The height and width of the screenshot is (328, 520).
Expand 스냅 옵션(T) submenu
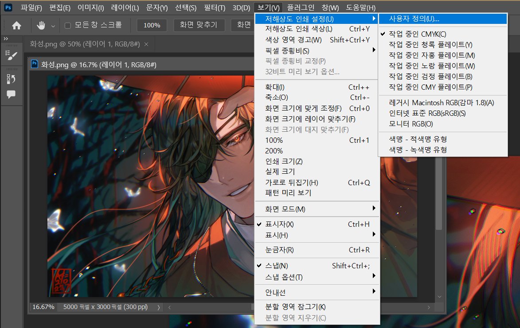pyautogui.click(x=317, y=277)
